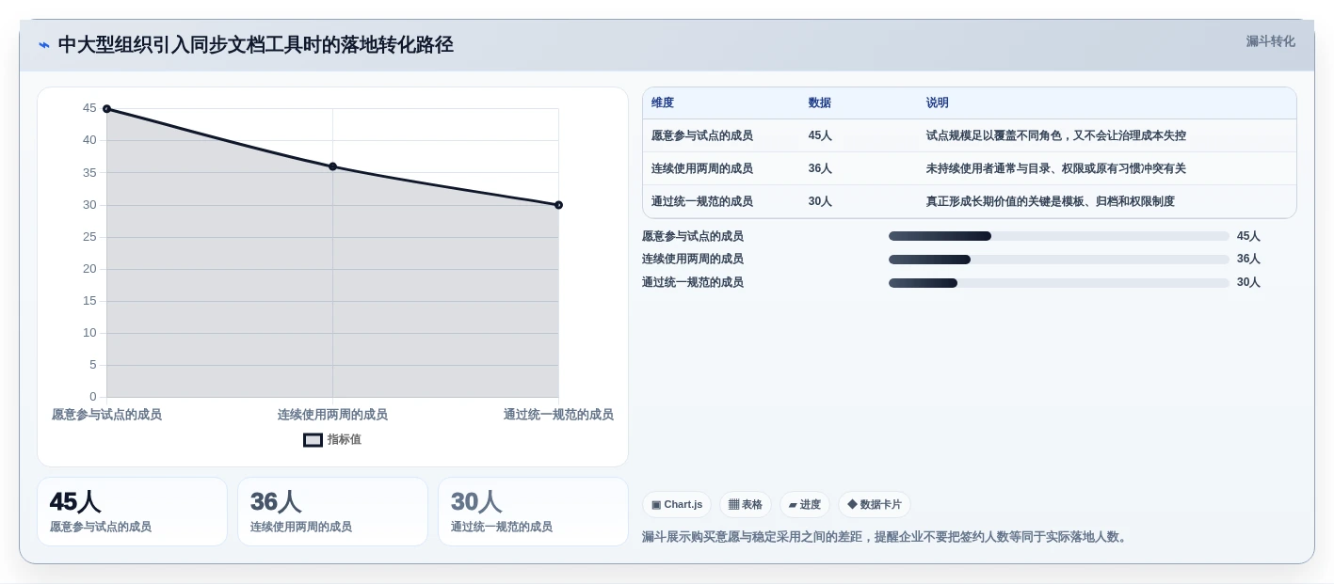Select table cell 通过统一规范的成员
Viewport: 1334px width, 584px height.
pos(702,202)
